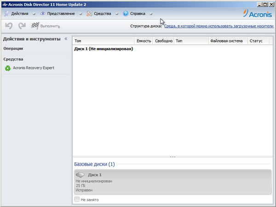Click the Представление eye icon
Screen dimensions: 276x207
coord(42,14)
